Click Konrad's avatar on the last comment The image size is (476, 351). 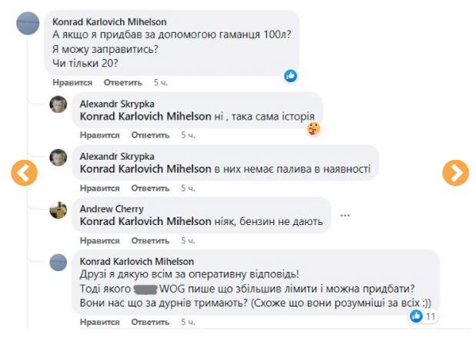[x=58, y=263]
